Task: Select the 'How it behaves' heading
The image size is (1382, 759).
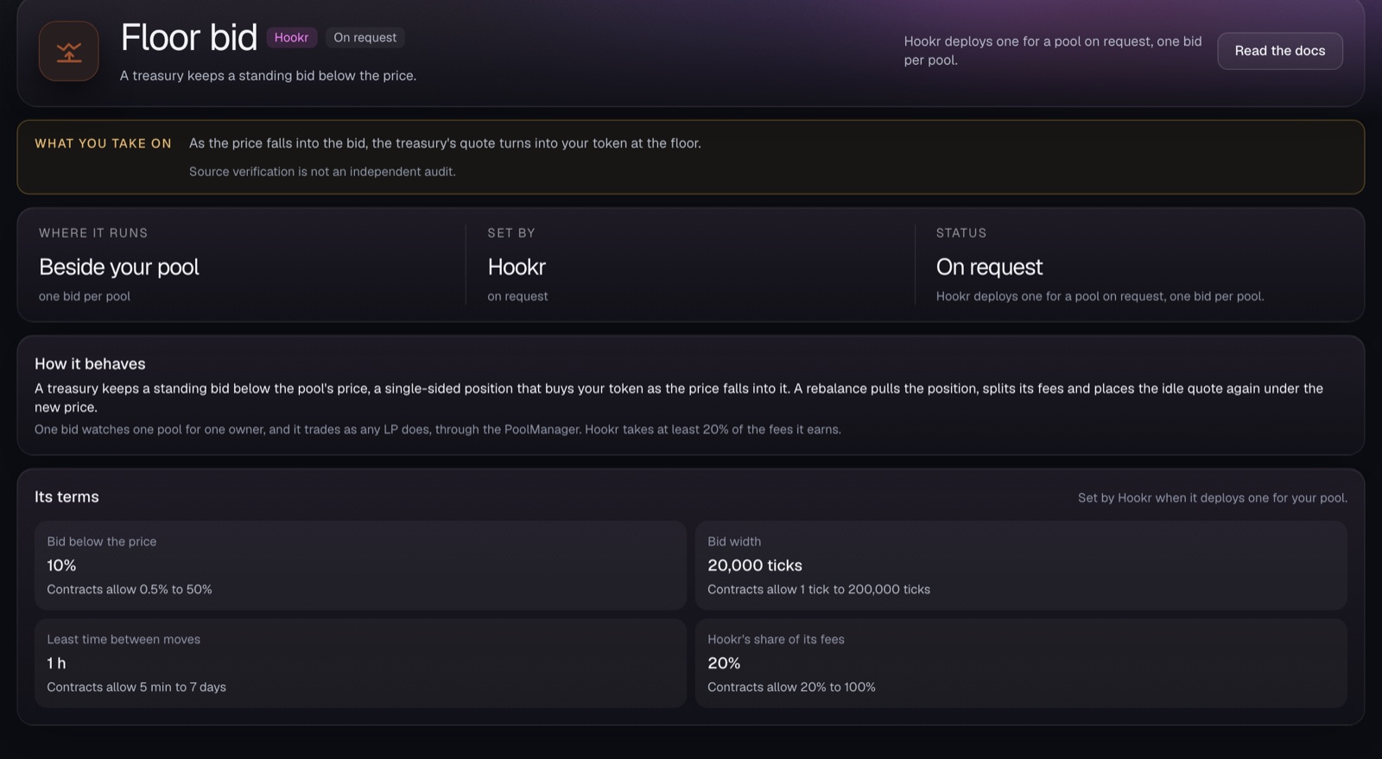Action: click(x=90, y=364)
